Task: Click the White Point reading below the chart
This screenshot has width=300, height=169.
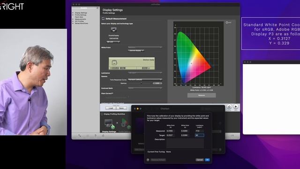Action: click(202, 90)
